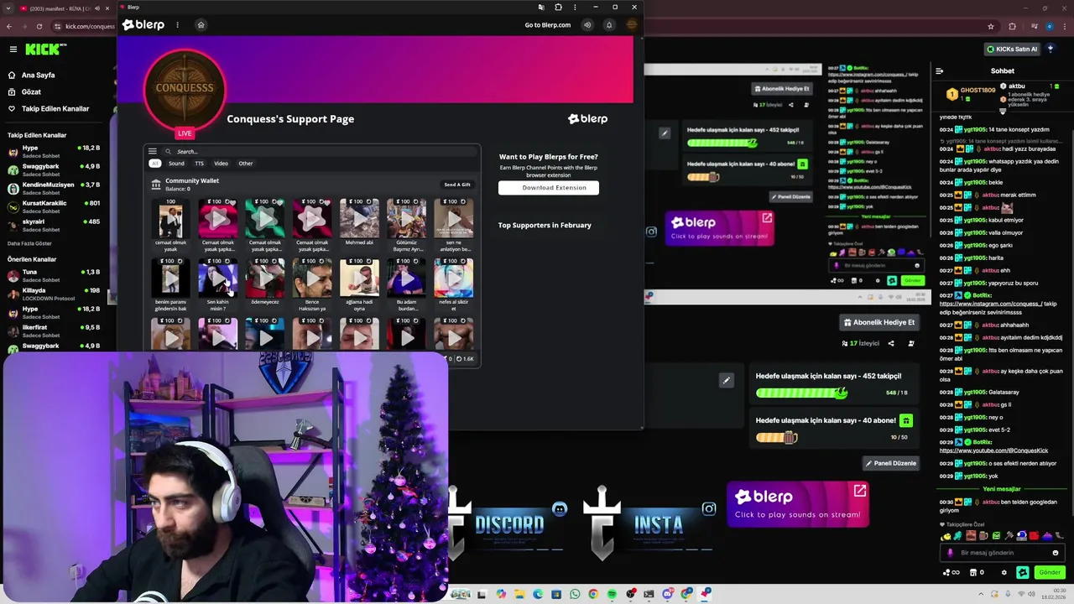Open the channel points infinity icon

[x=951, y=572]
